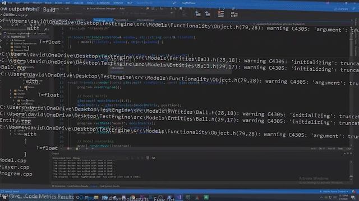Viewport: 359px width, 201px height.
Task: Switch to the large Find Symbol Results tab
Action: pyautogui.click(x=125, y=199)
